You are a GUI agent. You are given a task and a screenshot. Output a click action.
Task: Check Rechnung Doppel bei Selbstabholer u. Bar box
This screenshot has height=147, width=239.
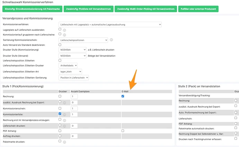pos(236,133)
